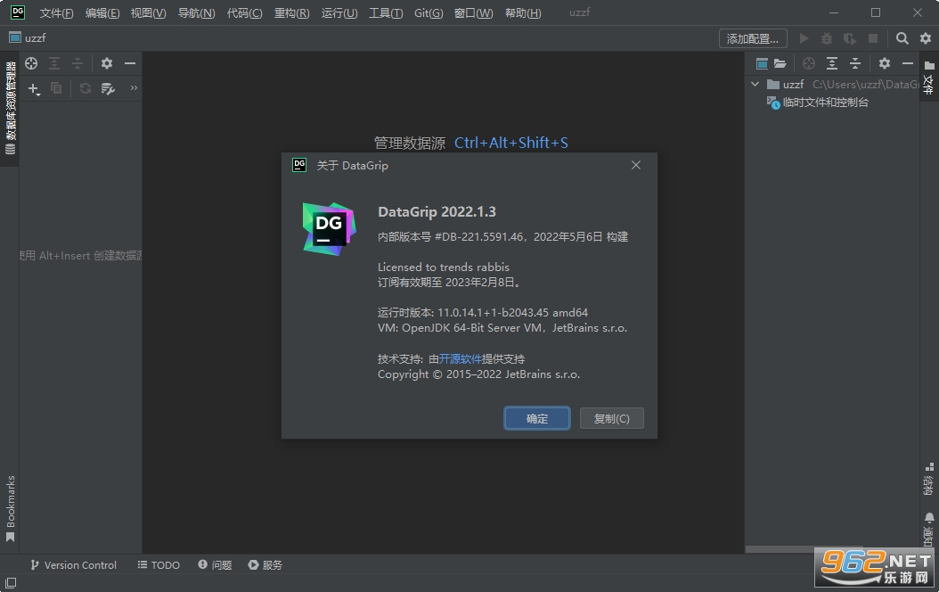Open the 文件(F) menu

[x=56, y=12]
